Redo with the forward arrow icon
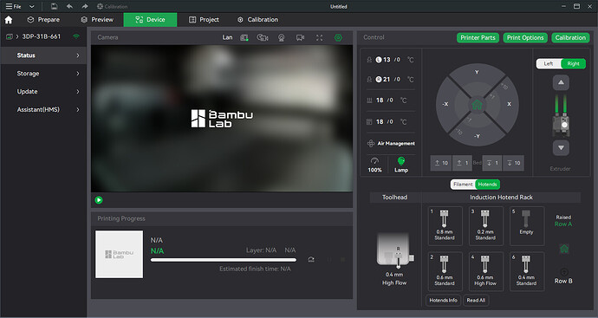 coord(85,6)
